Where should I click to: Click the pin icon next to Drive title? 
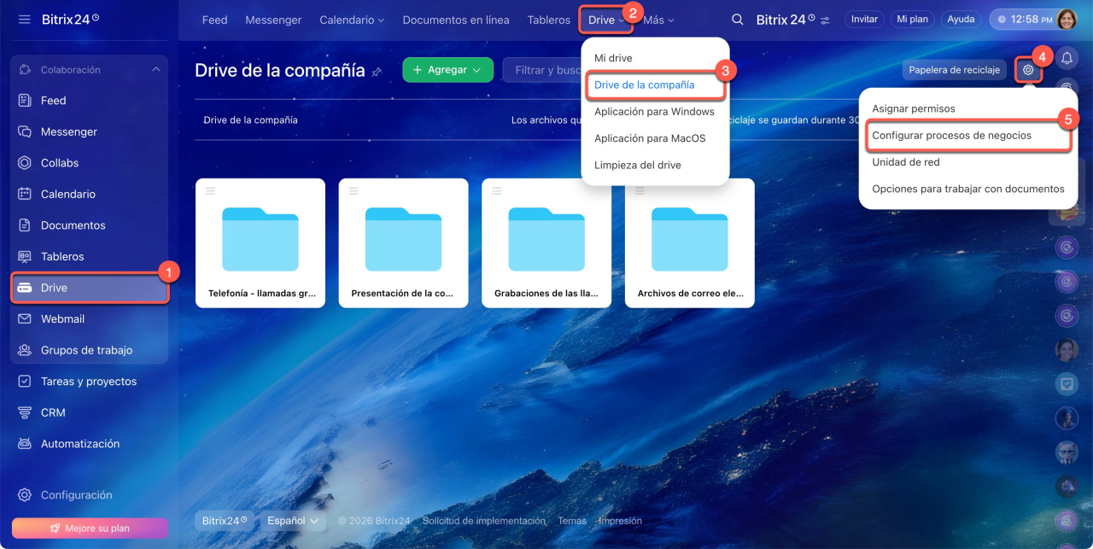coord(377,72)
